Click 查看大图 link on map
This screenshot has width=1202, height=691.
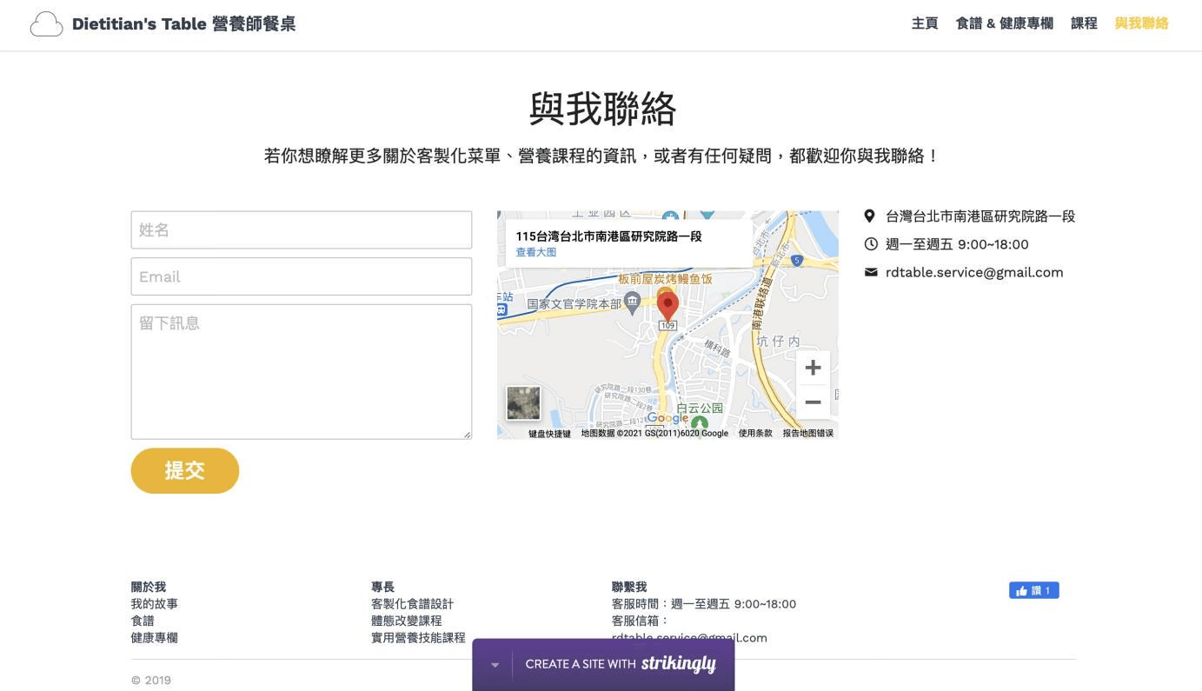(535, 252)
